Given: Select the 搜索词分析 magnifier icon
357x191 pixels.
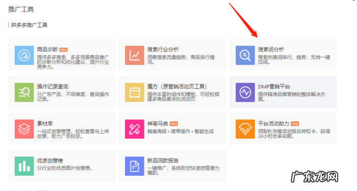Looking at the screenshot, I should 245,55.
